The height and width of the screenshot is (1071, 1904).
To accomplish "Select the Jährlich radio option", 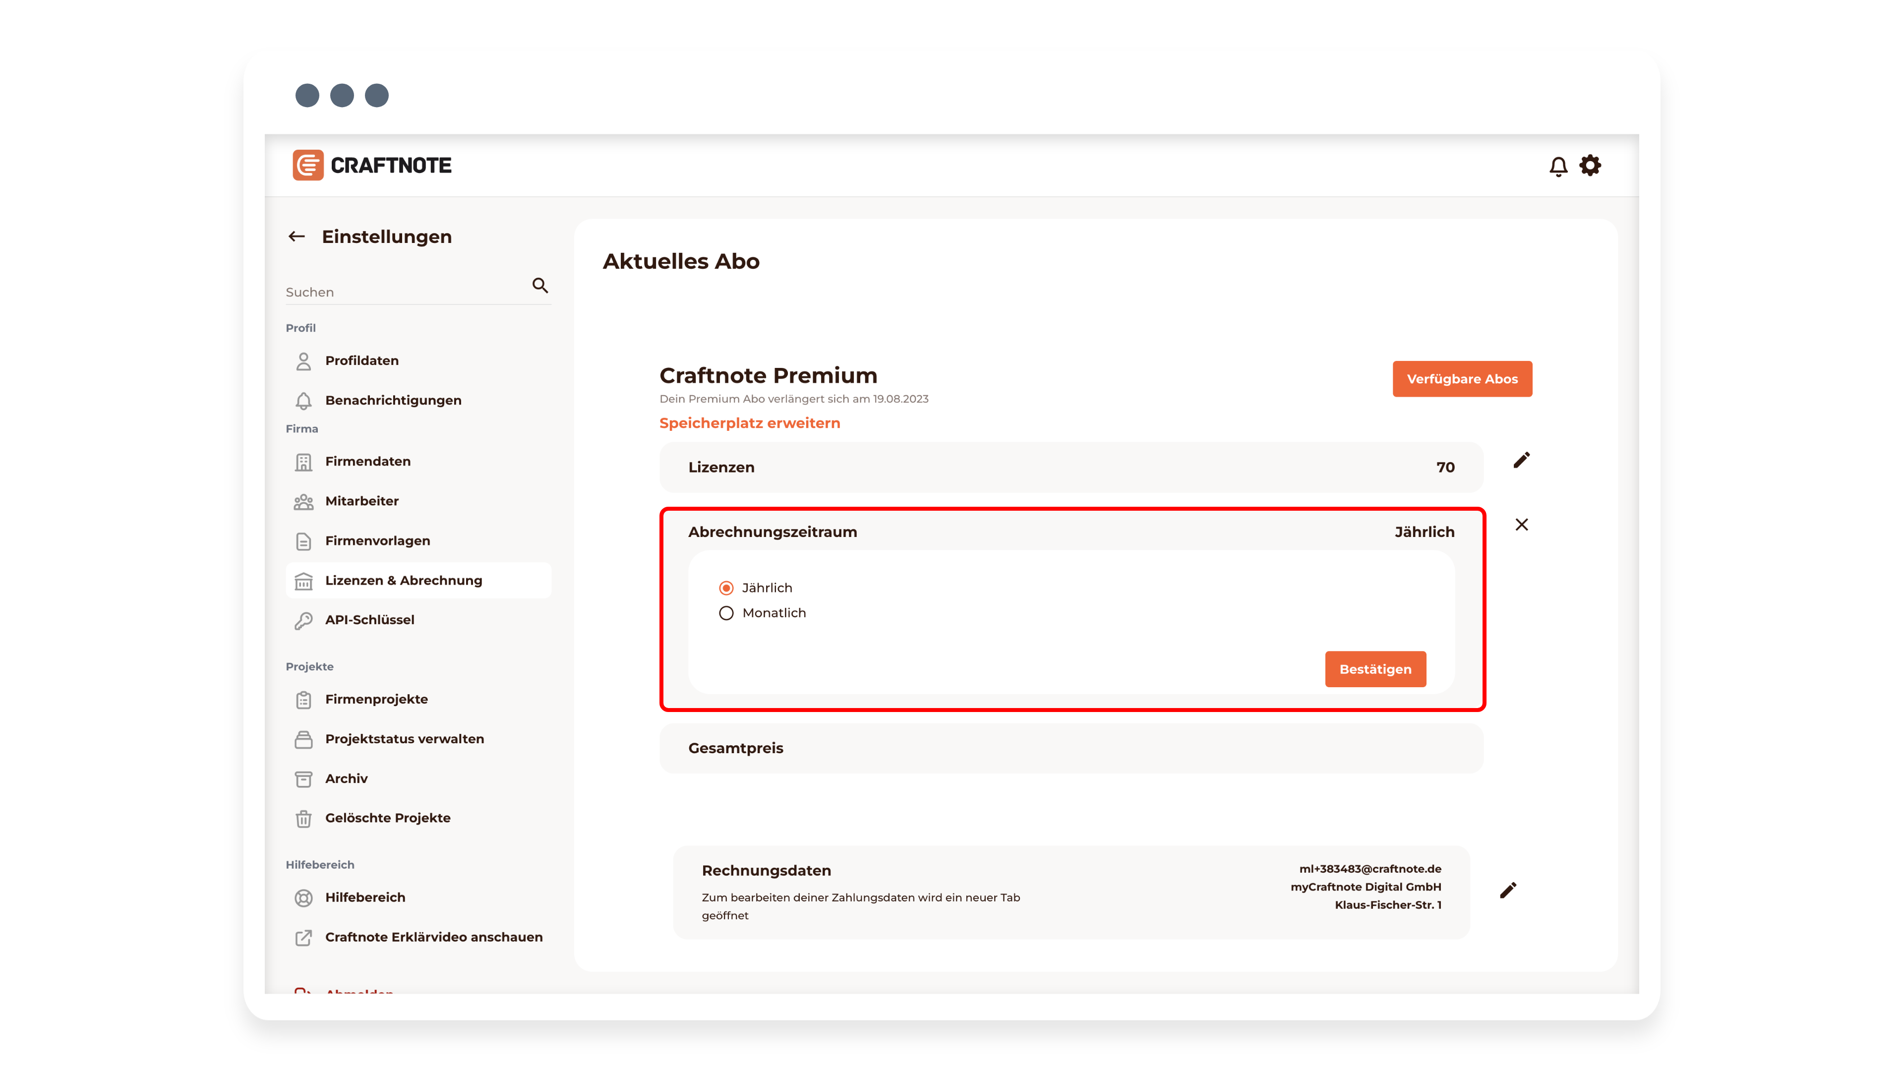I will tap(726, 589).
